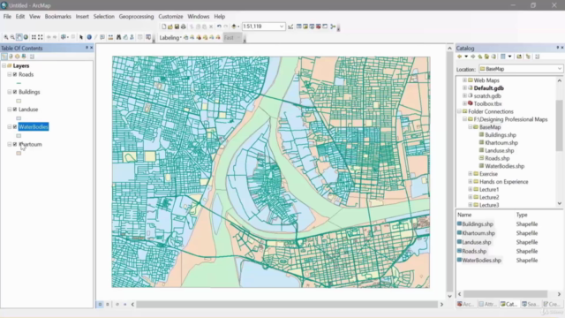Click the Khartoum fill symbol swatch
The image size is (565, 318).
coord(19,153)
